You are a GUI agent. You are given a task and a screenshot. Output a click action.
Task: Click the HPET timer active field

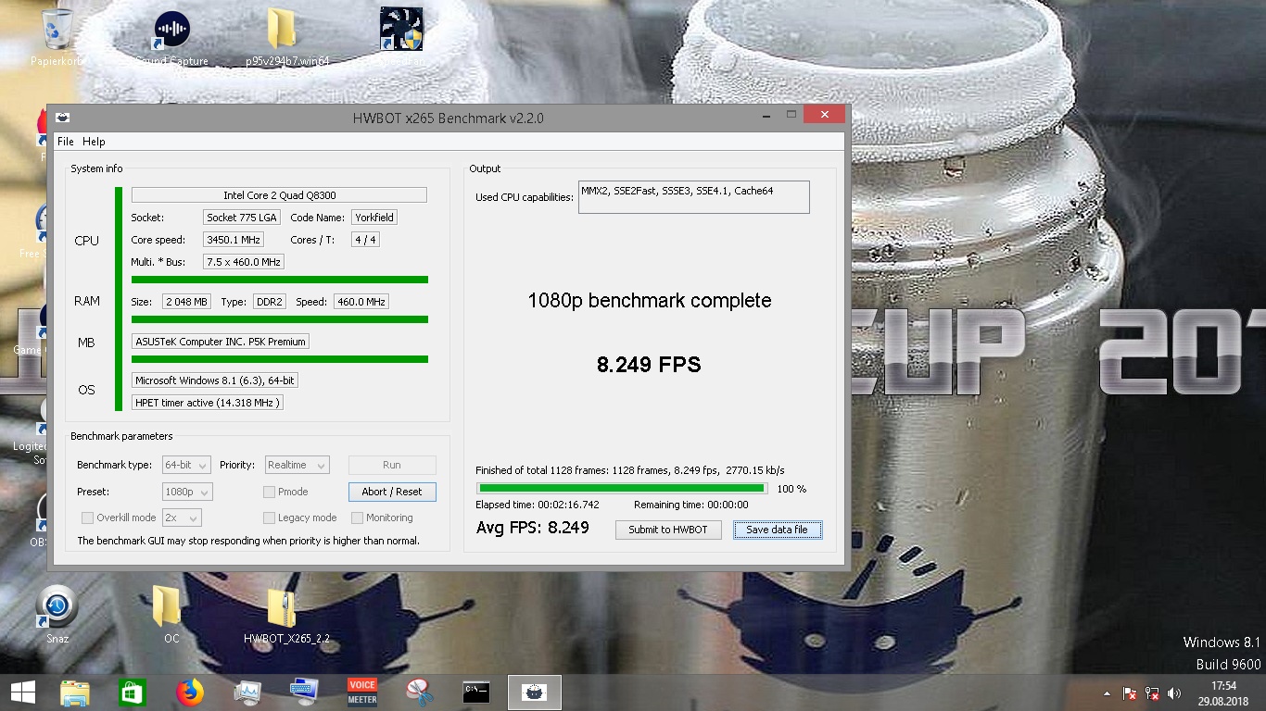207,403
